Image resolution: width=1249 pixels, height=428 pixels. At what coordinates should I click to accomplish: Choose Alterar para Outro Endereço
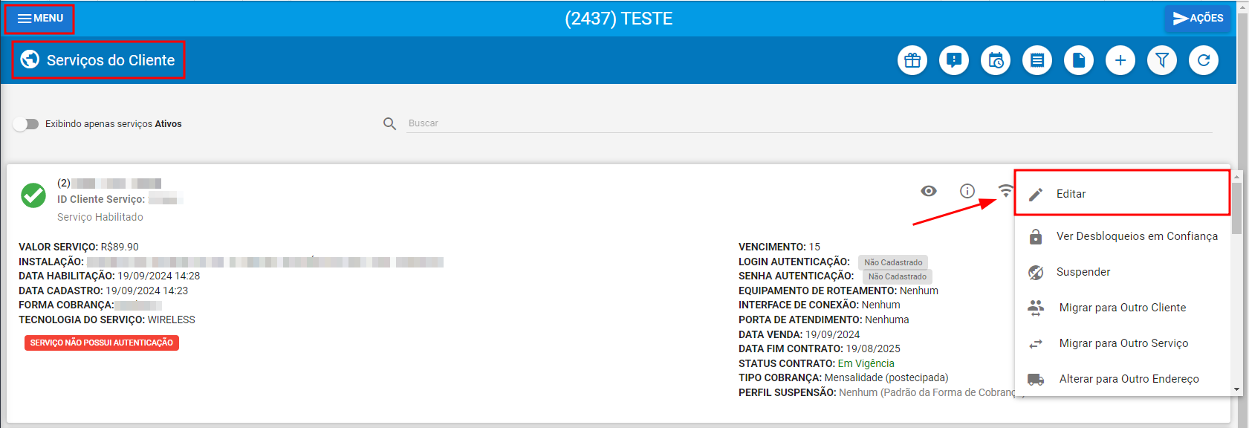[1122, 379]
